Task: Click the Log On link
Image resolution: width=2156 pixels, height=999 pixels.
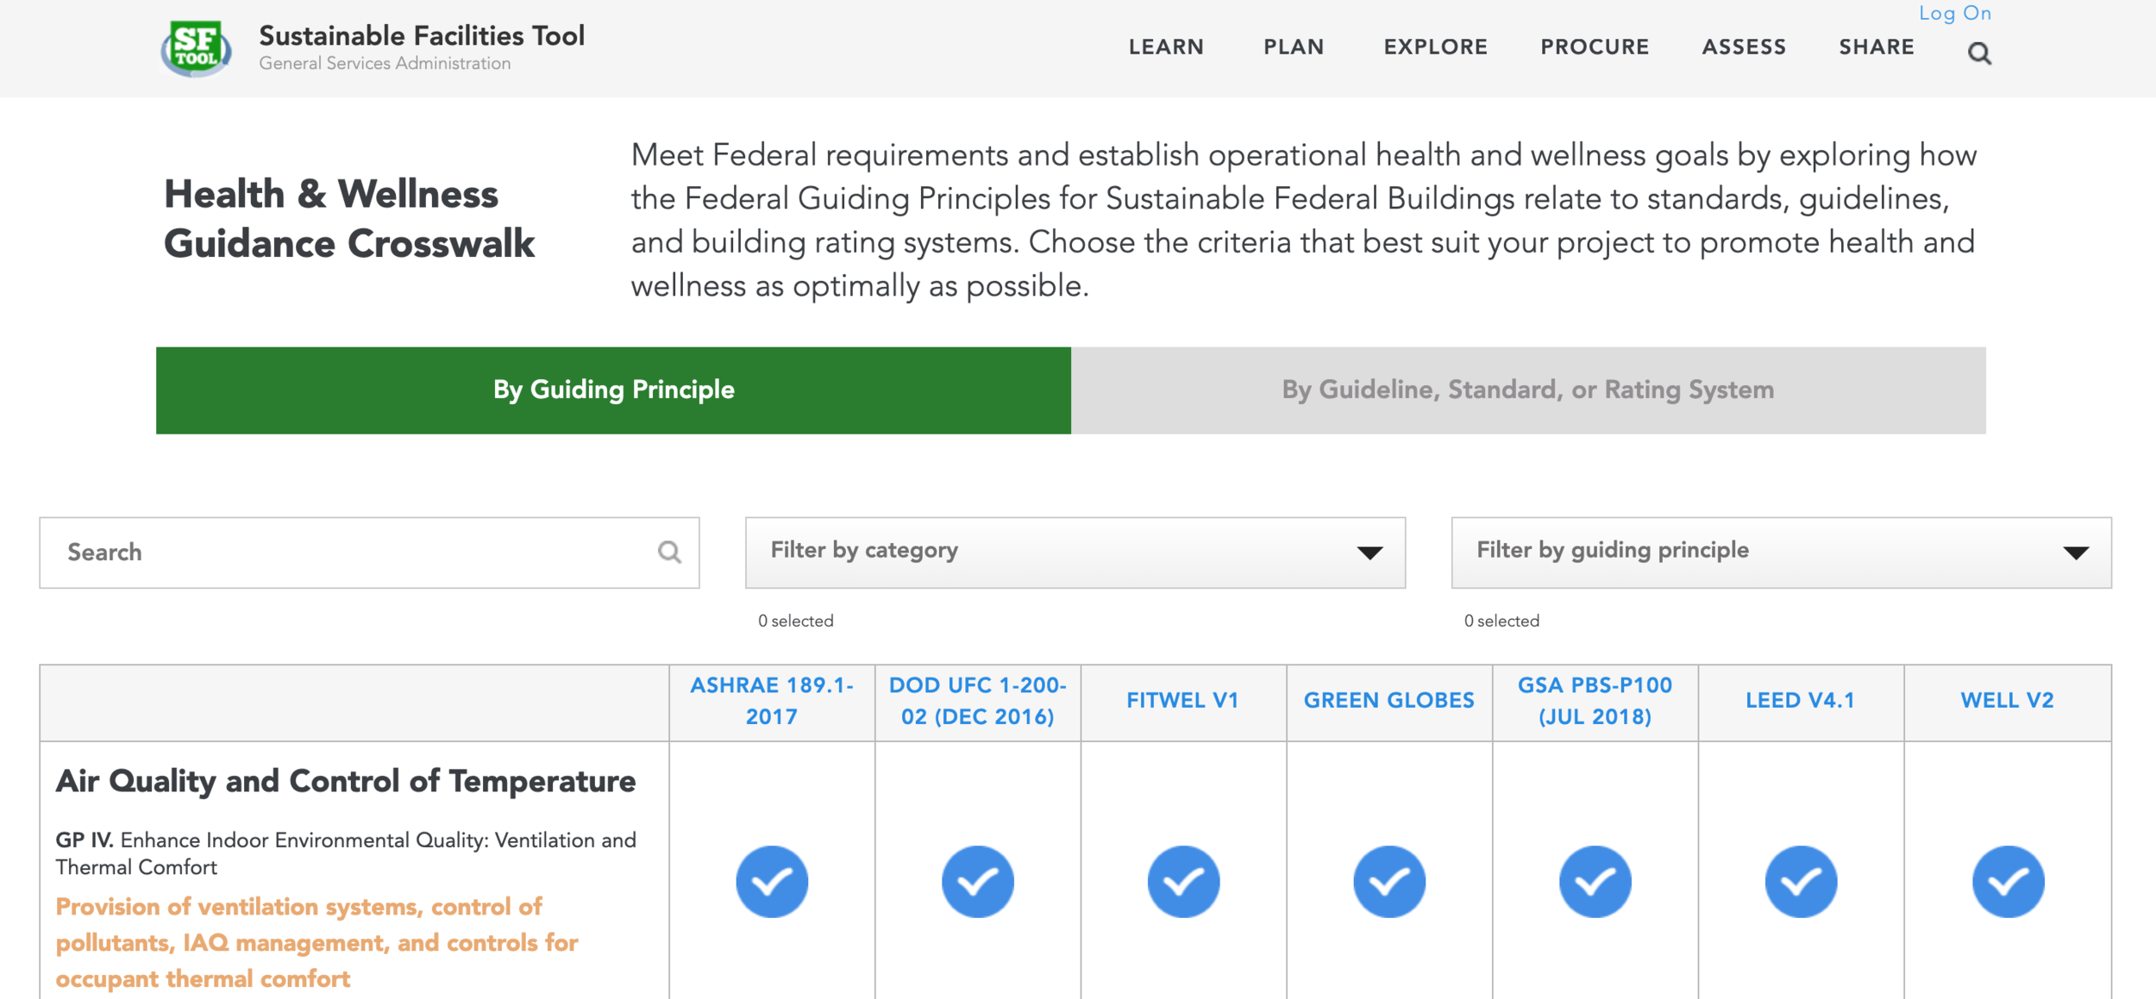Action: pos(1955,13)
